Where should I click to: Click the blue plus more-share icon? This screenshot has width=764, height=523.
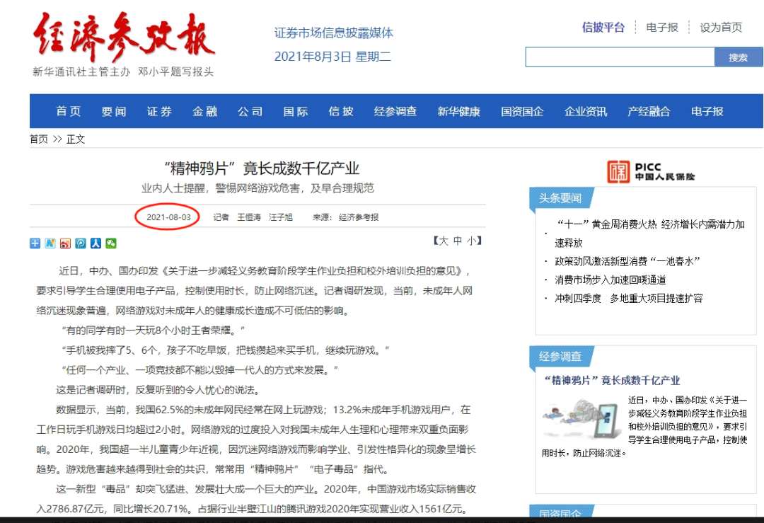tap(35, 243)
